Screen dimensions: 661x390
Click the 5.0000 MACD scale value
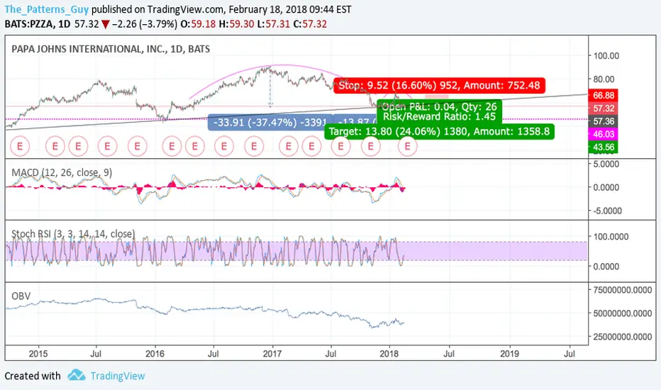[606, 164]
